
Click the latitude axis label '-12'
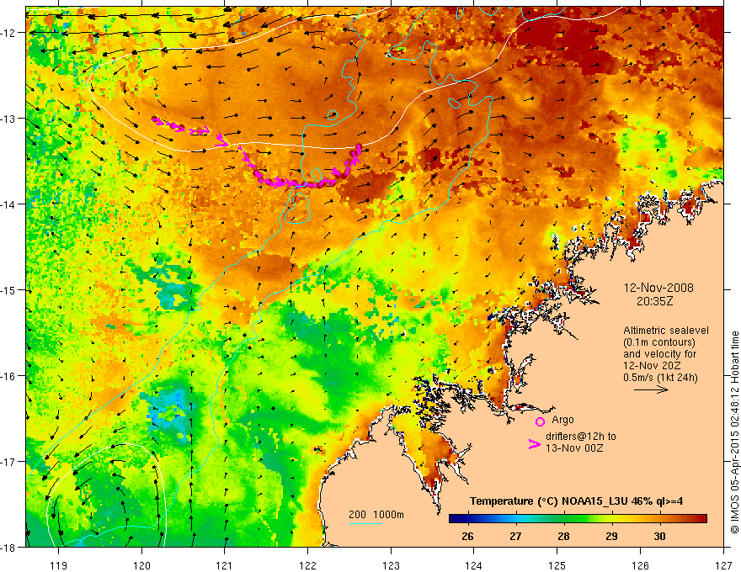[x=9, y=33]
